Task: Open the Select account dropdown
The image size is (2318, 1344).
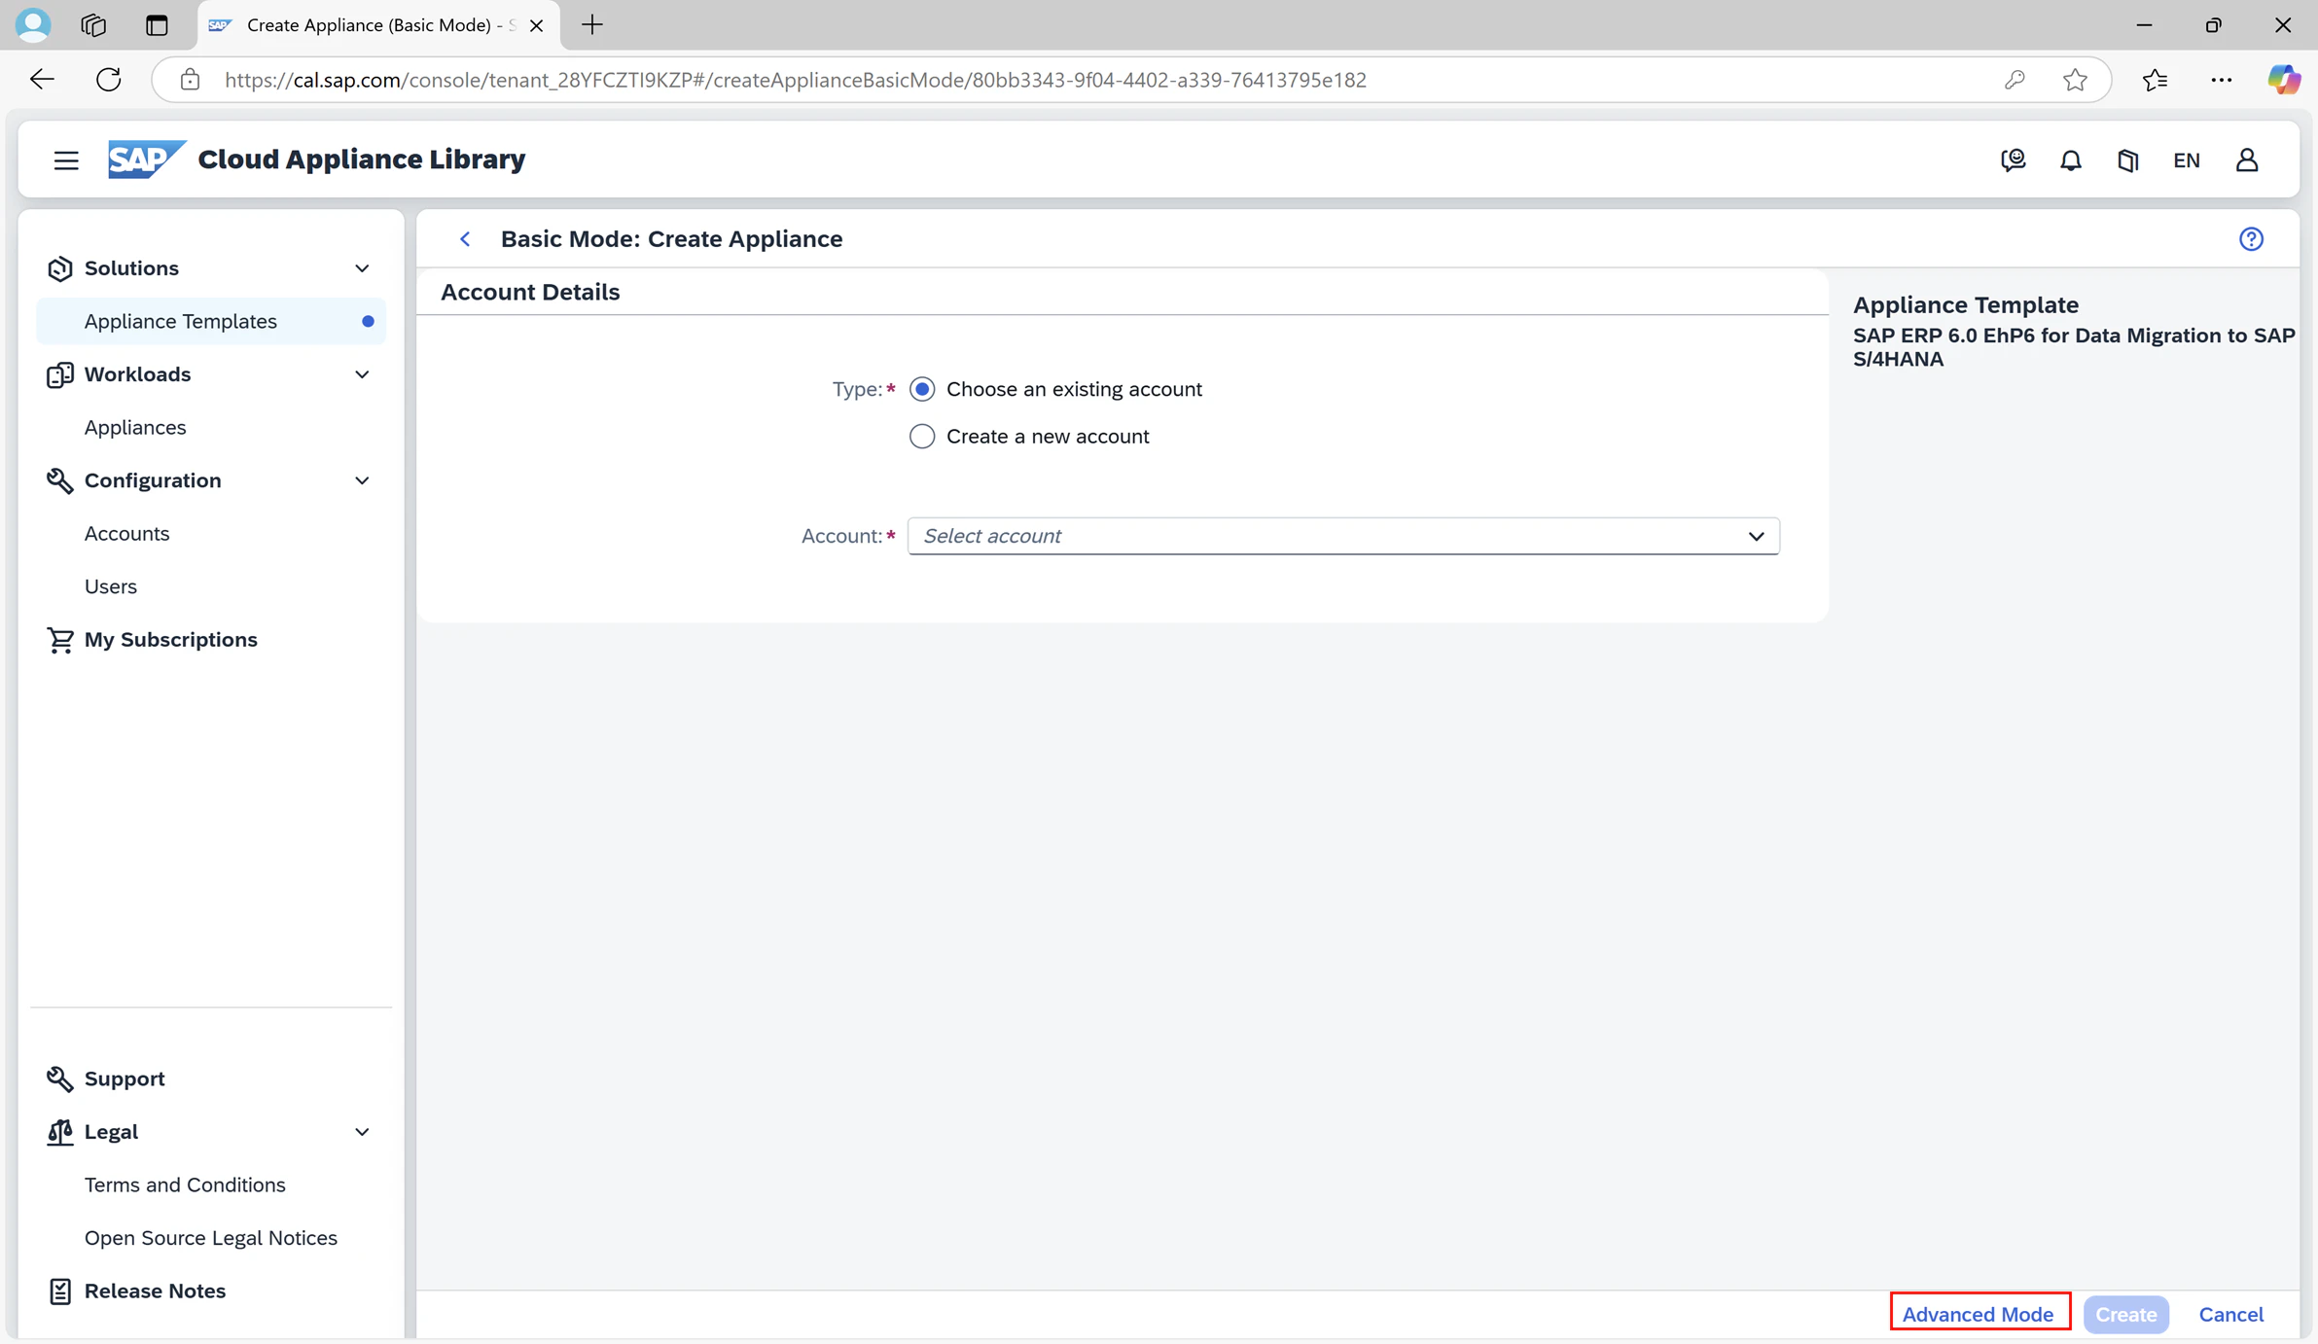Action: tap(1343, 536)
